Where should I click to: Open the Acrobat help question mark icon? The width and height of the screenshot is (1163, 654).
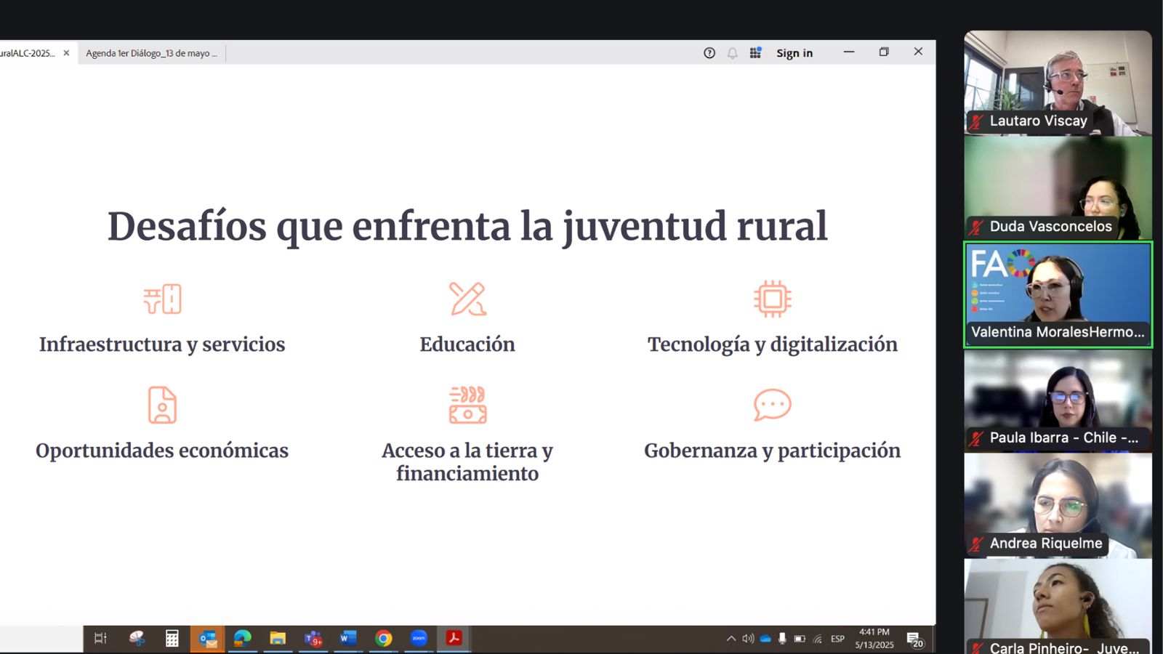point(709,53)
